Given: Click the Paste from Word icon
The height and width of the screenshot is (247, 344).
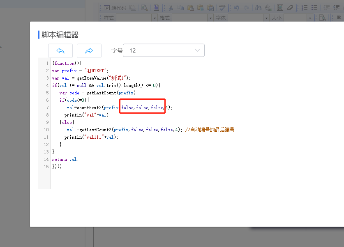Looking at the screenshot, I should (210, 8).
